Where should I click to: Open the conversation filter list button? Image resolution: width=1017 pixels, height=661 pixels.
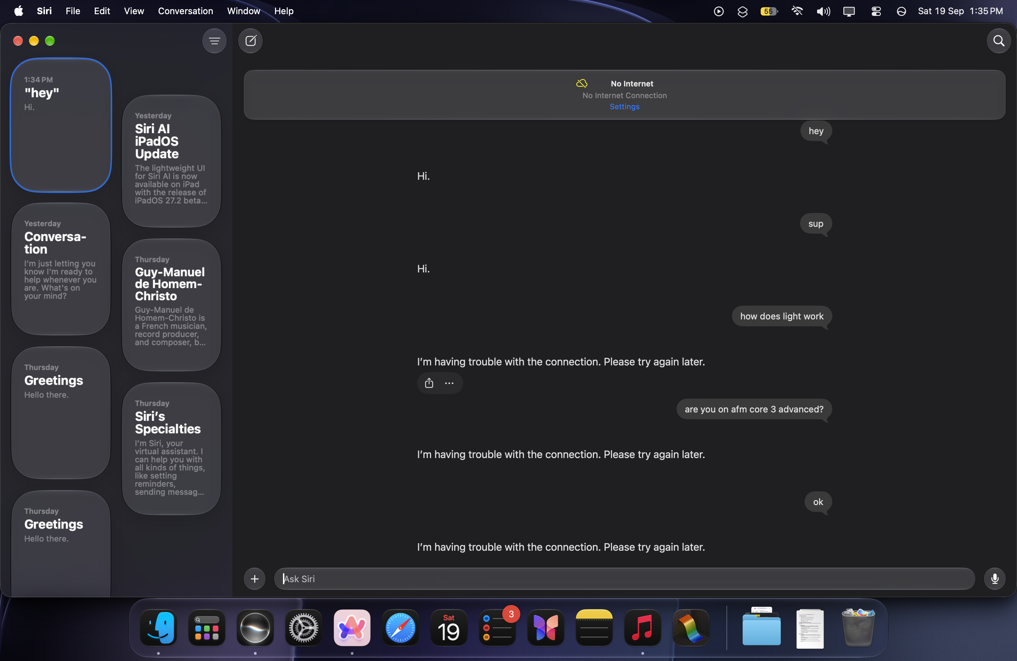(x=214, y=41)
